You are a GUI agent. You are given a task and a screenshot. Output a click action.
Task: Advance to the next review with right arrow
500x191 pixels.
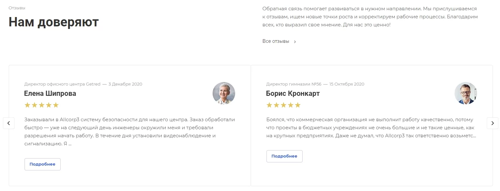tap(492, 123)
